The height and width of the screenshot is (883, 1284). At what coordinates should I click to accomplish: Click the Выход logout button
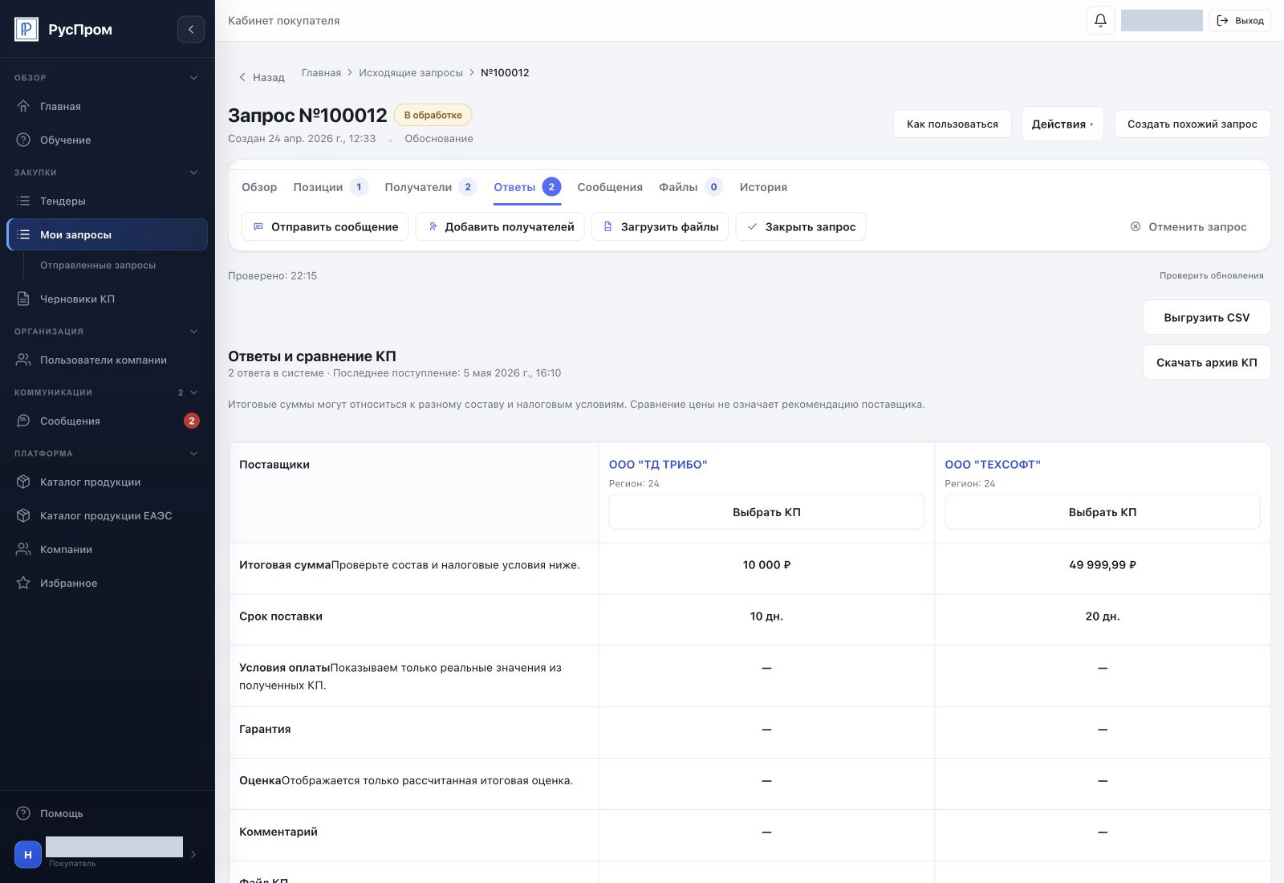pyautogui.click(x=1240, y=21)
